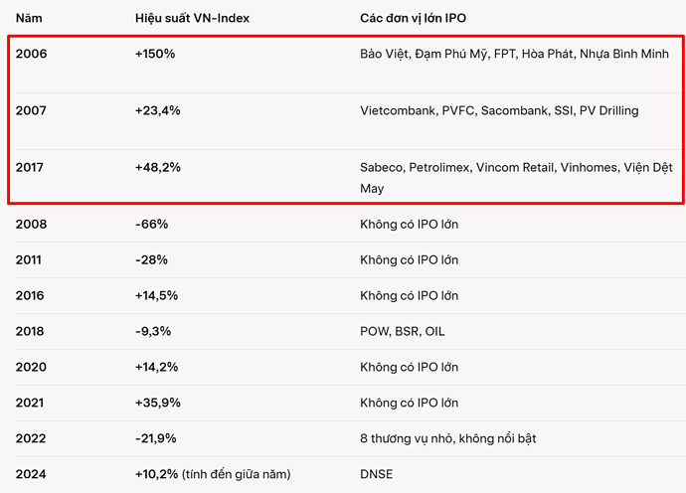This screenshot has height=493, width=686.
Task: Click the Bảo Việt, Đạm Phú Mỹ IPO cell
Action: 514,54
